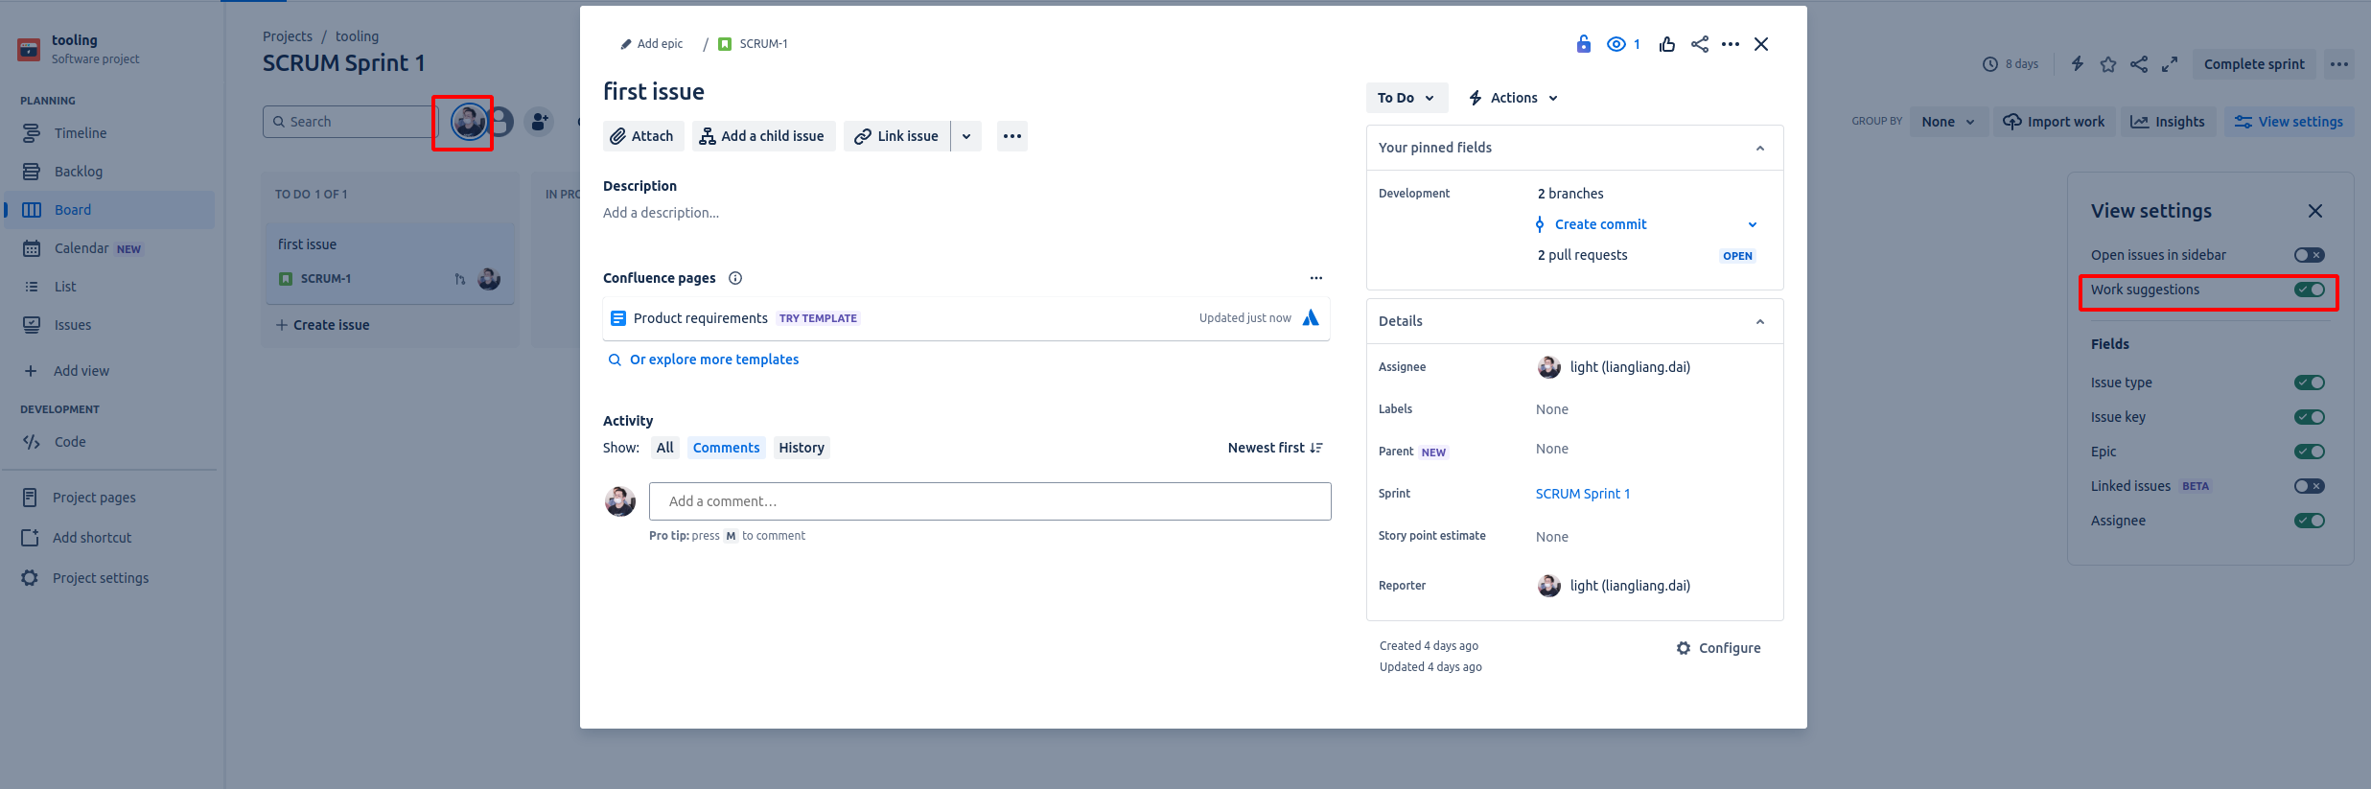
Task: Open the Actions dropdown
Action: tap(1514, 98)
